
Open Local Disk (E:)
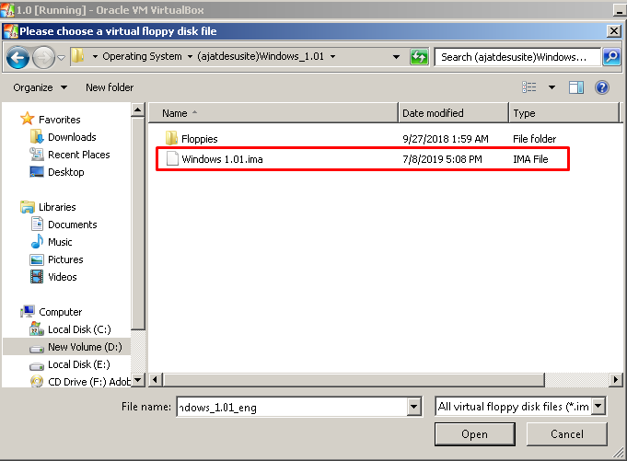(x=79, y=364)
